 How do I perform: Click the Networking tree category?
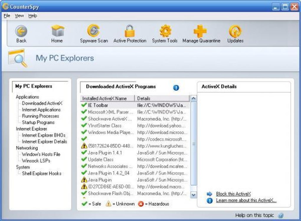(27, 148)
